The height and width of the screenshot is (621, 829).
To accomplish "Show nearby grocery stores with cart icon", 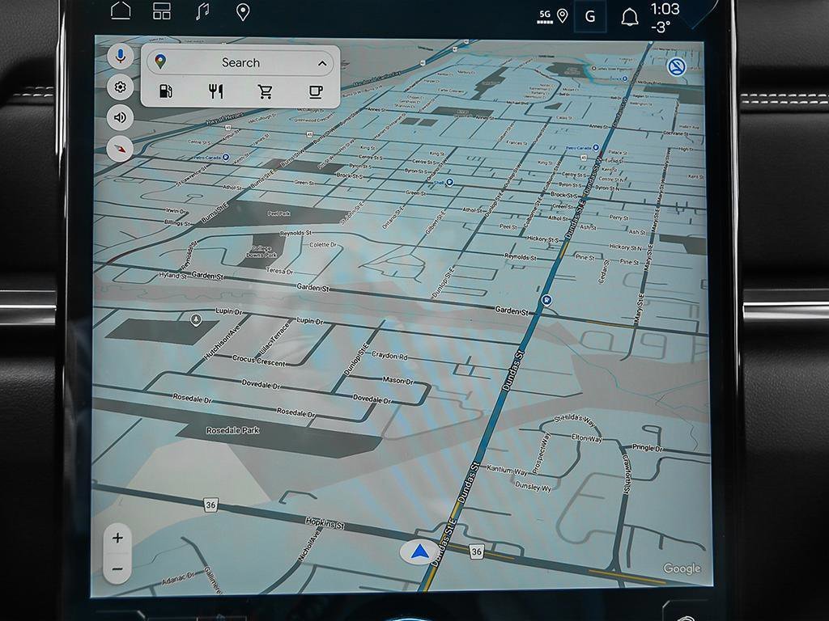I will [x=265, y=91].
